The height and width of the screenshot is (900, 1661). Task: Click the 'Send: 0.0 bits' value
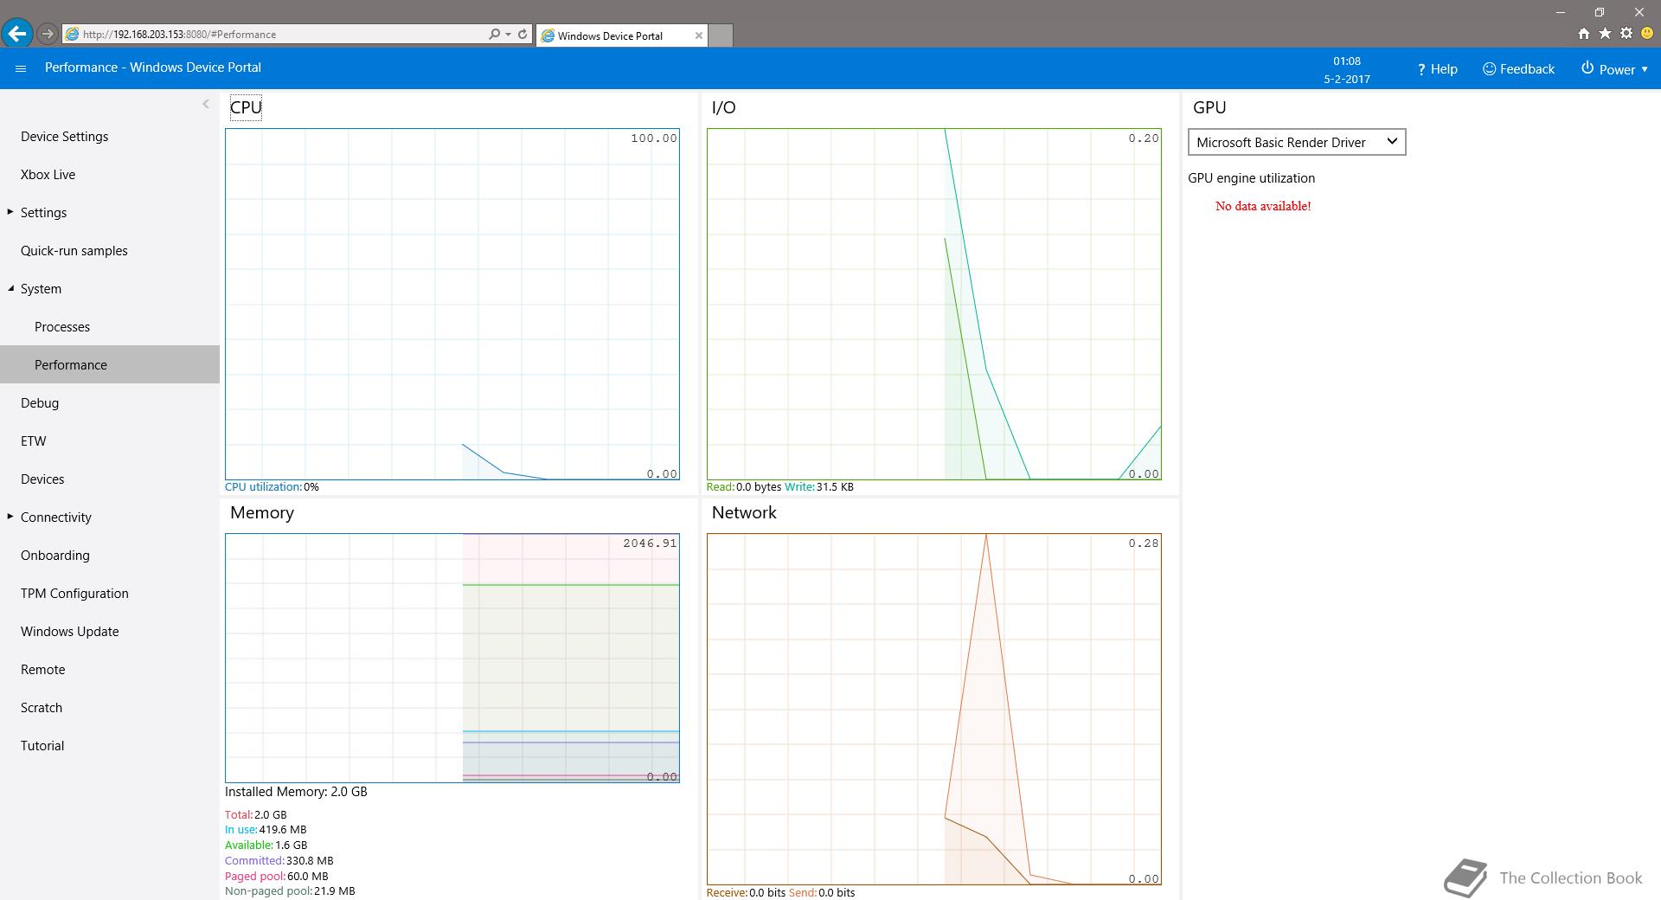pyautogui.click(x=822, y=893)
